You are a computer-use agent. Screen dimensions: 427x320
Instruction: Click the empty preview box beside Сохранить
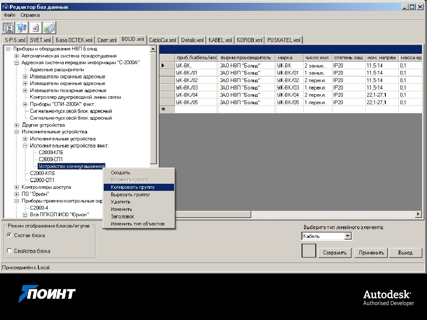tap(309, 251)
